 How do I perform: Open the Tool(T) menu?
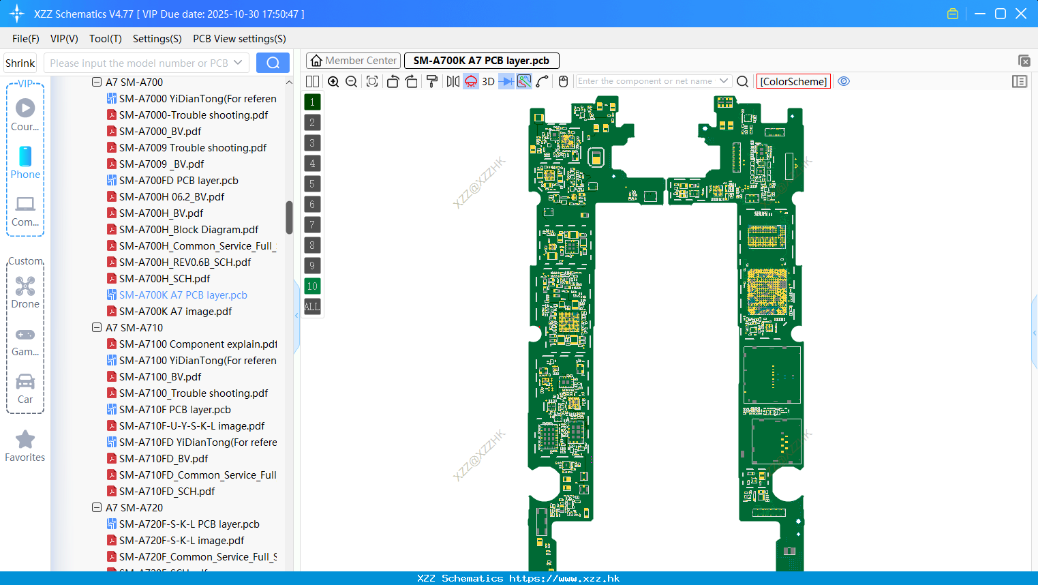click(106, 39)
